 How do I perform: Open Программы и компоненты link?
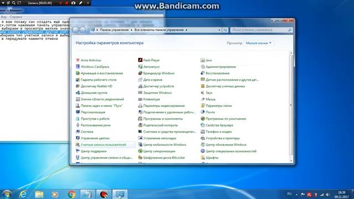163,119
